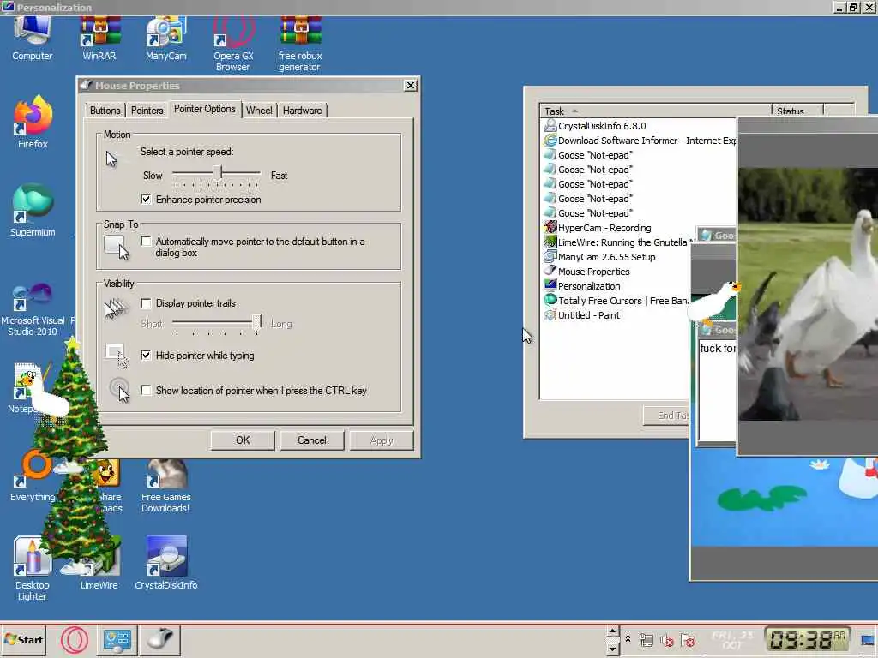Viewport: 878px width, 658px height.
Task: Select Download Software Informer task
Action: tap(640, 141)
